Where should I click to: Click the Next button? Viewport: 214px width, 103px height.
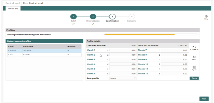pyautogui.click(x=204, y=99)
